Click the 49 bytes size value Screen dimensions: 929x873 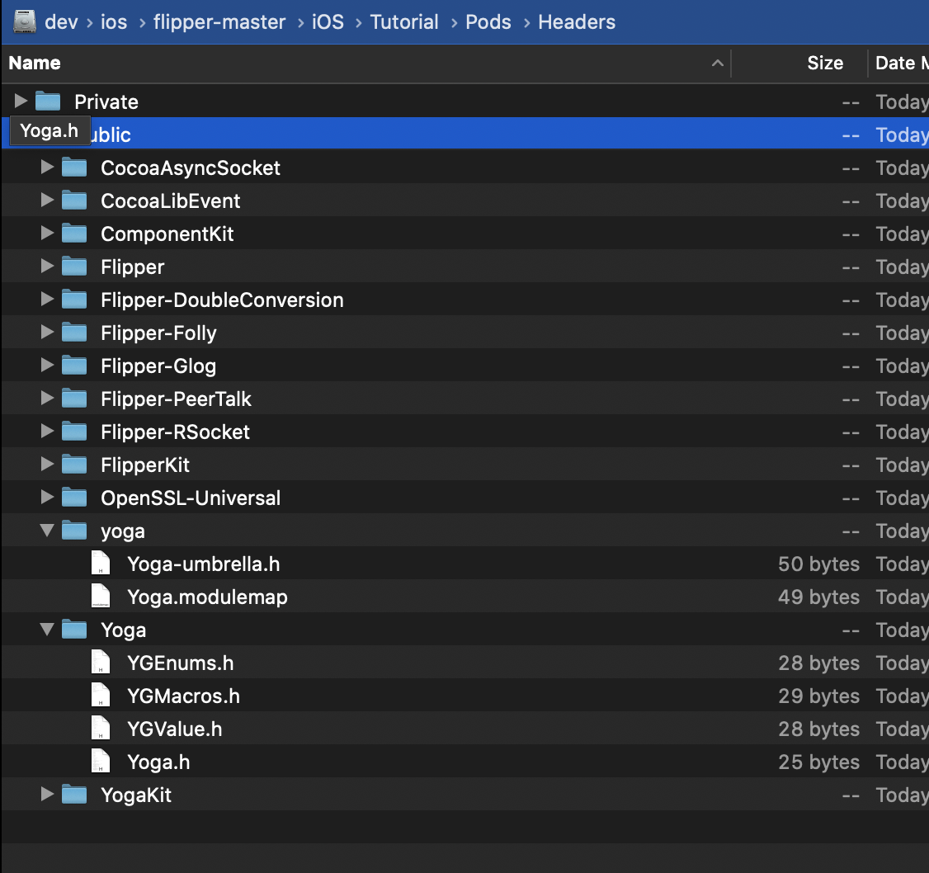[x=818, y=597]
